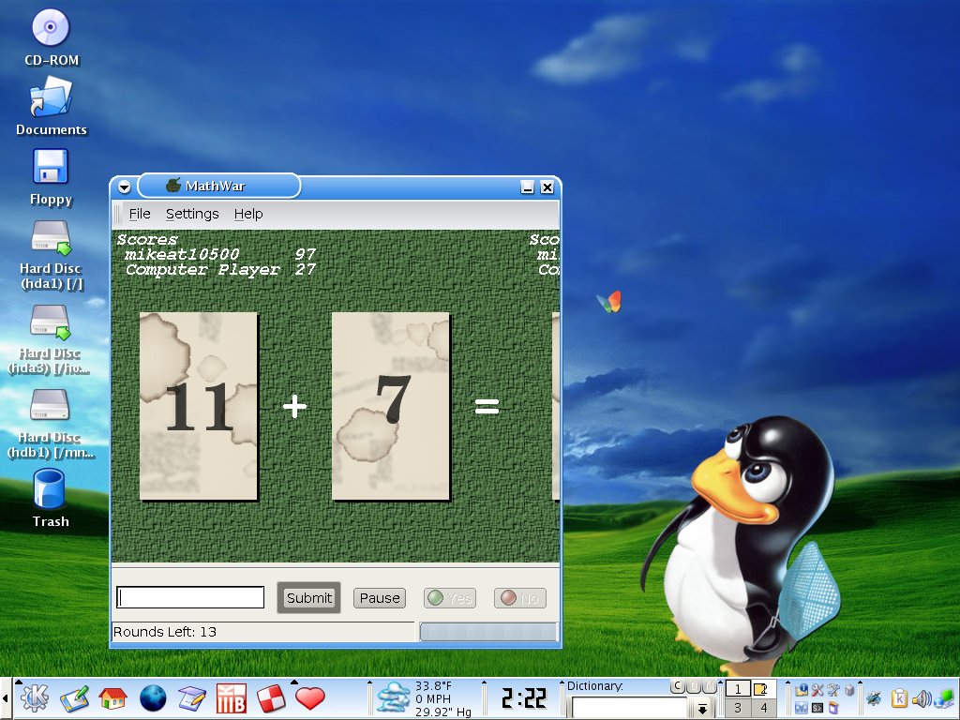
Task: Expand the Dictionary applet history dropdown
Action: pyautogui.click(x=703, y=710)
